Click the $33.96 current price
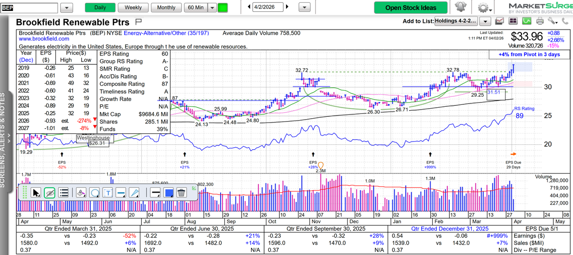This screenshot has width=573, height=255. 527,37
